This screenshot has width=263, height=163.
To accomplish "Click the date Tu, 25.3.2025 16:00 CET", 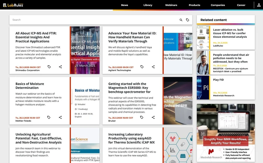I will coord(121,118).
